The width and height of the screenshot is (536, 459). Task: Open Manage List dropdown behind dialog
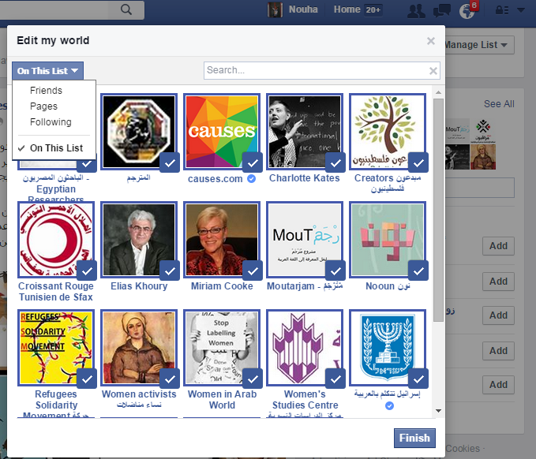(x=478, y=45)
